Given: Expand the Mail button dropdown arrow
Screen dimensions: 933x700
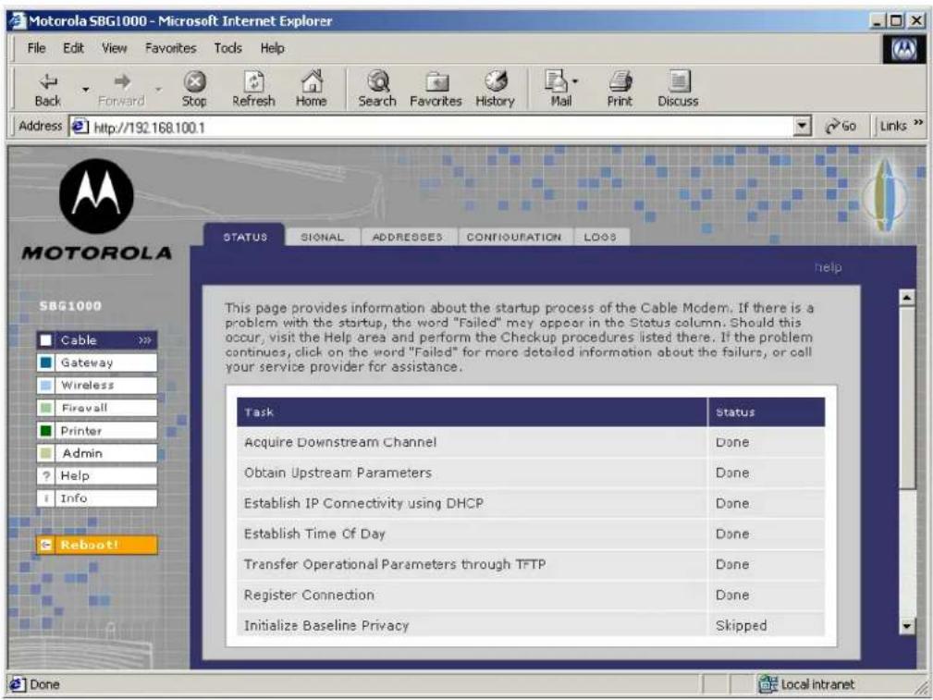Looking at the screenshot, I should point(575,81).
